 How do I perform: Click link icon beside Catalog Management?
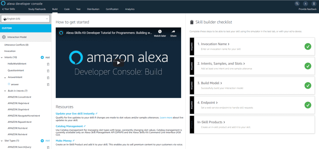85,126
